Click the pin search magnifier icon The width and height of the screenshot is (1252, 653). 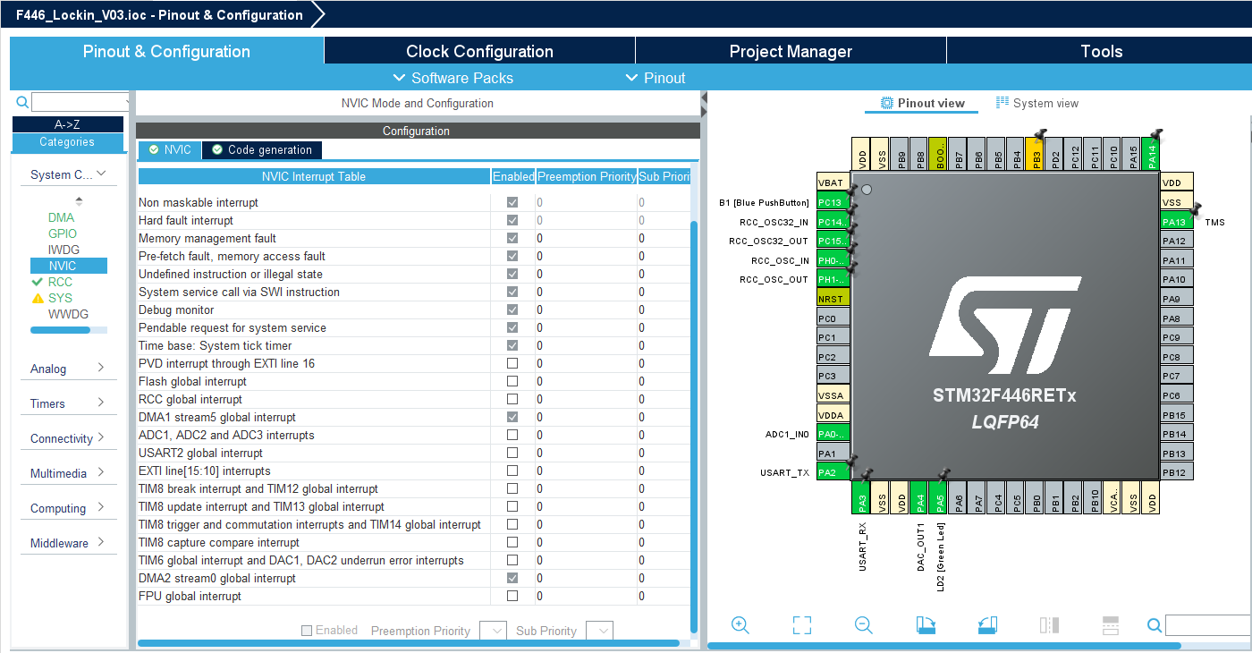point(1155,625)
